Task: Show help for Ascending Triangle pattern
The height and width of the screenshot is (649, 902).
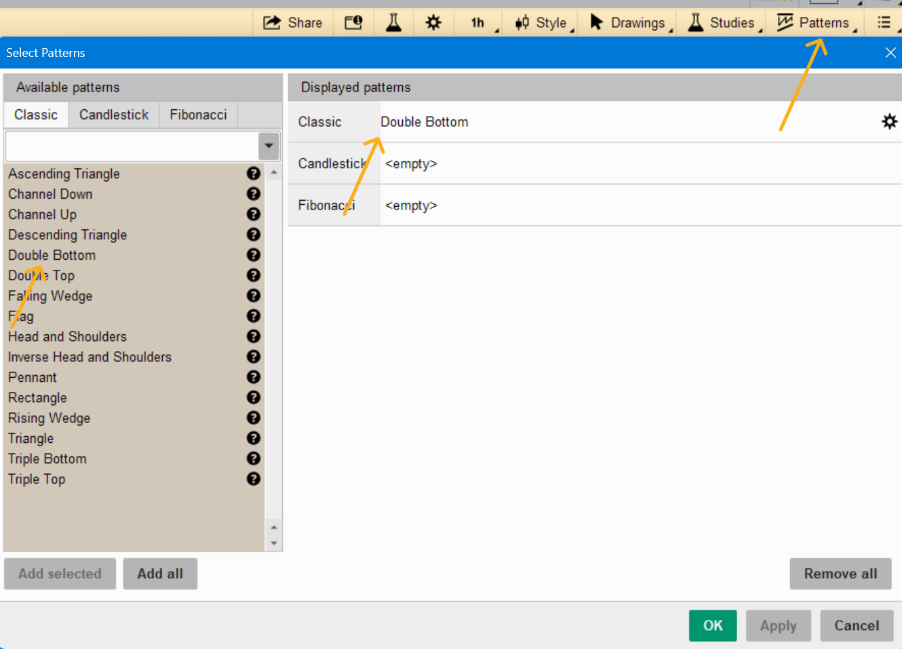Action: [254, 174]
